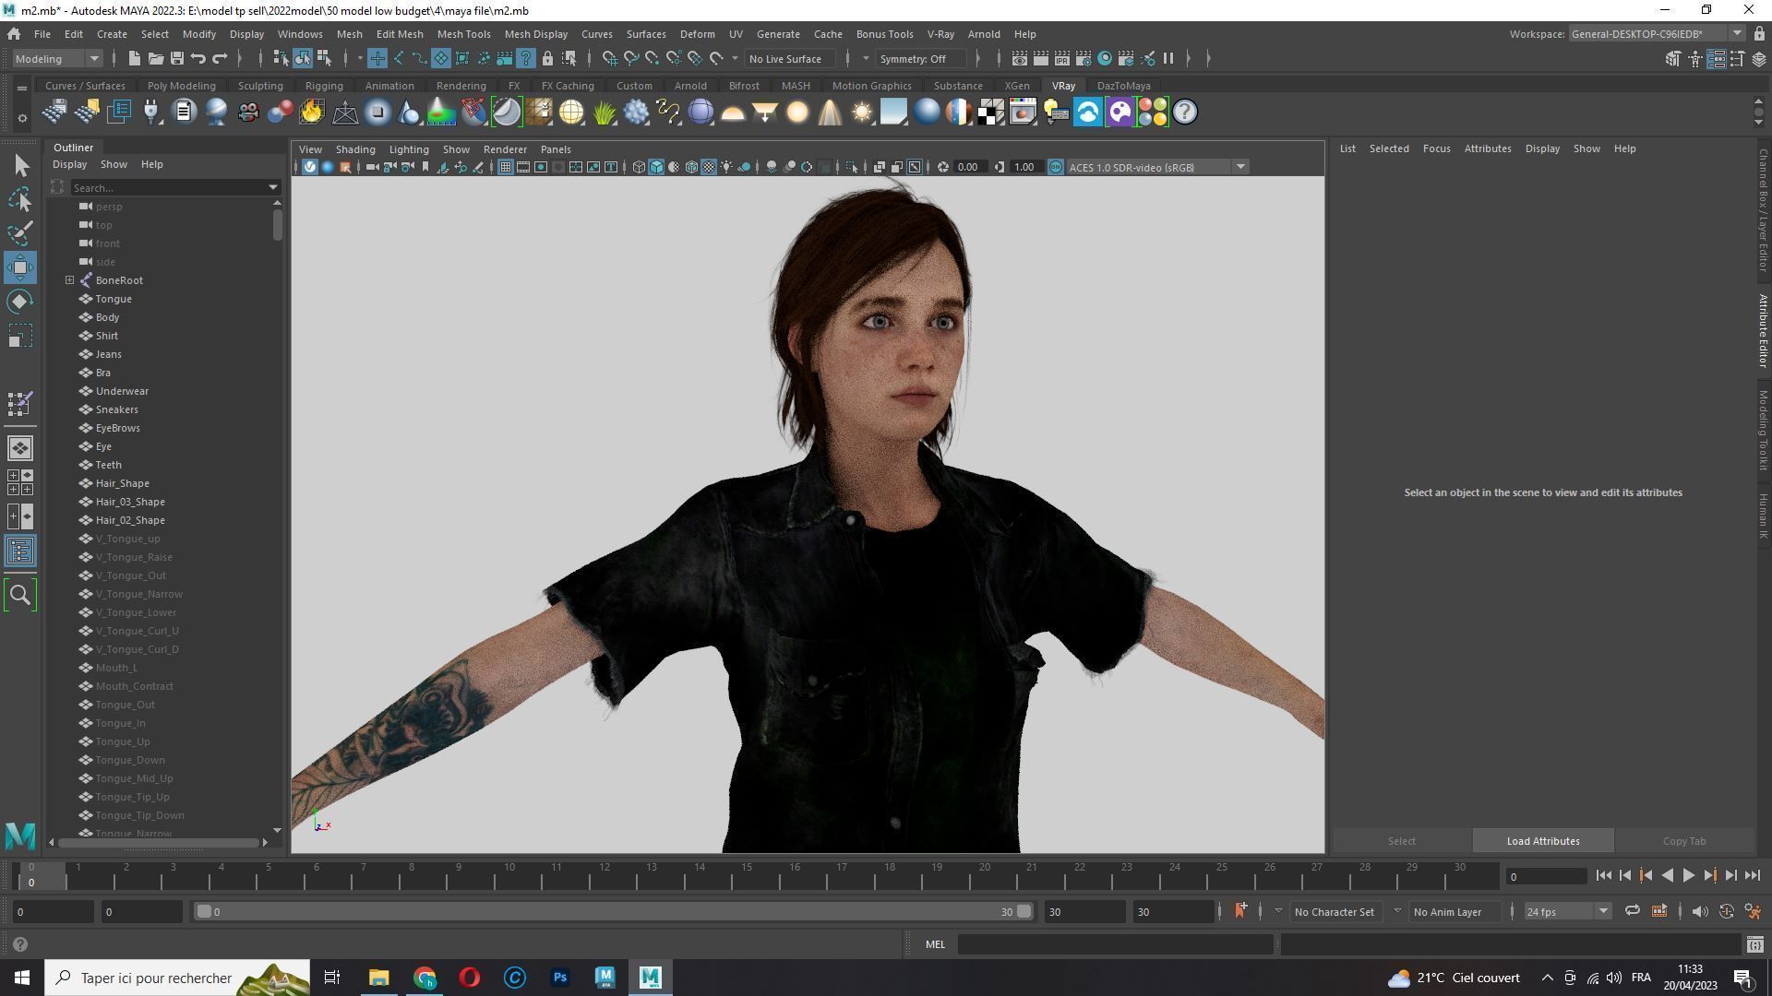
Task: Click the Save Scene icon
Action: click(x=176, y=58)
